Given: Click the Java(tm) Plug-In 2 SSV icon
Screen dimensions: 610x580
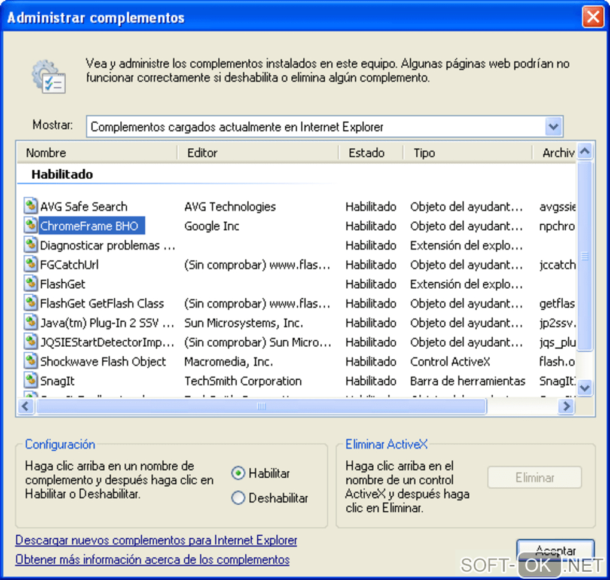Looking at the screenshot, I should (x=30, y=323).
